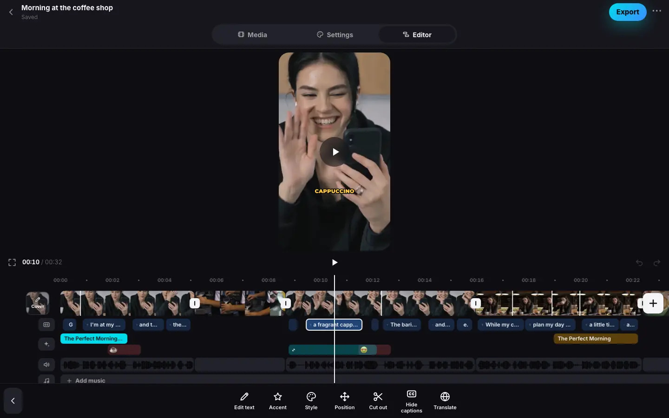
Task: Select the "plan my day ..." caption clip
Action: click(x=551, y=325)
